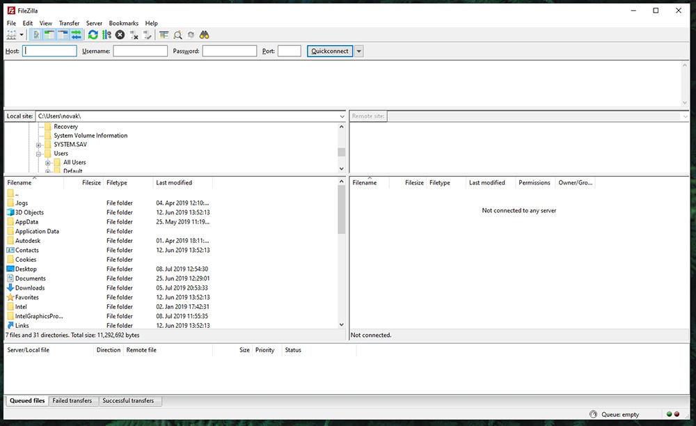Select the Intel folder icon
This screenshot has height=426, width=696.
10,307
